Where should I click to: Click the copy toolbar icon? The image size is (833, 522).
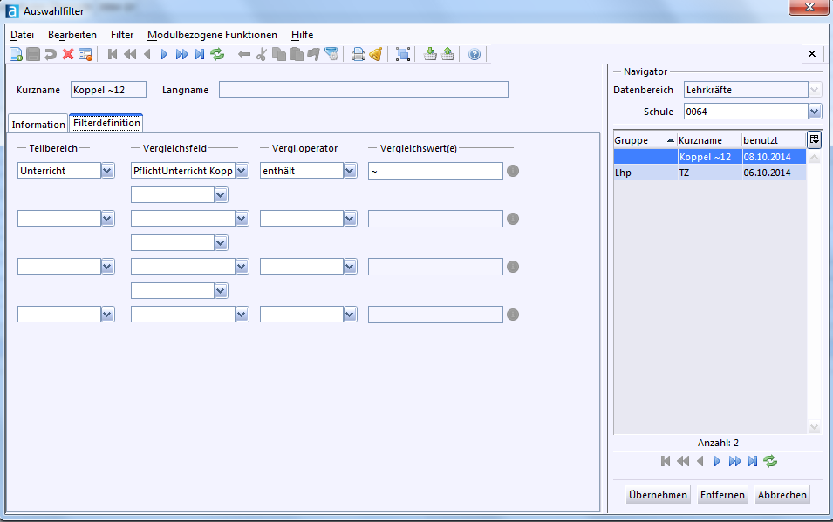[278, 54]
